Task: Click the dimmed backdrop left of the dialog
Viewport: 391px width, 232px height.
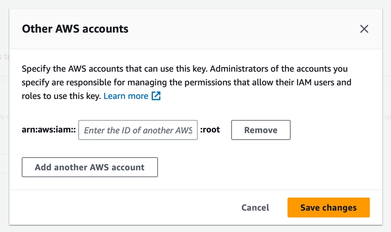Action: [4, 130]
